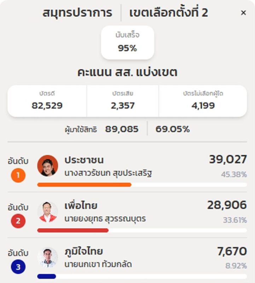Click the orange rank 1 badge
Screen dimensions: 255x283
[x=18, y=175]
